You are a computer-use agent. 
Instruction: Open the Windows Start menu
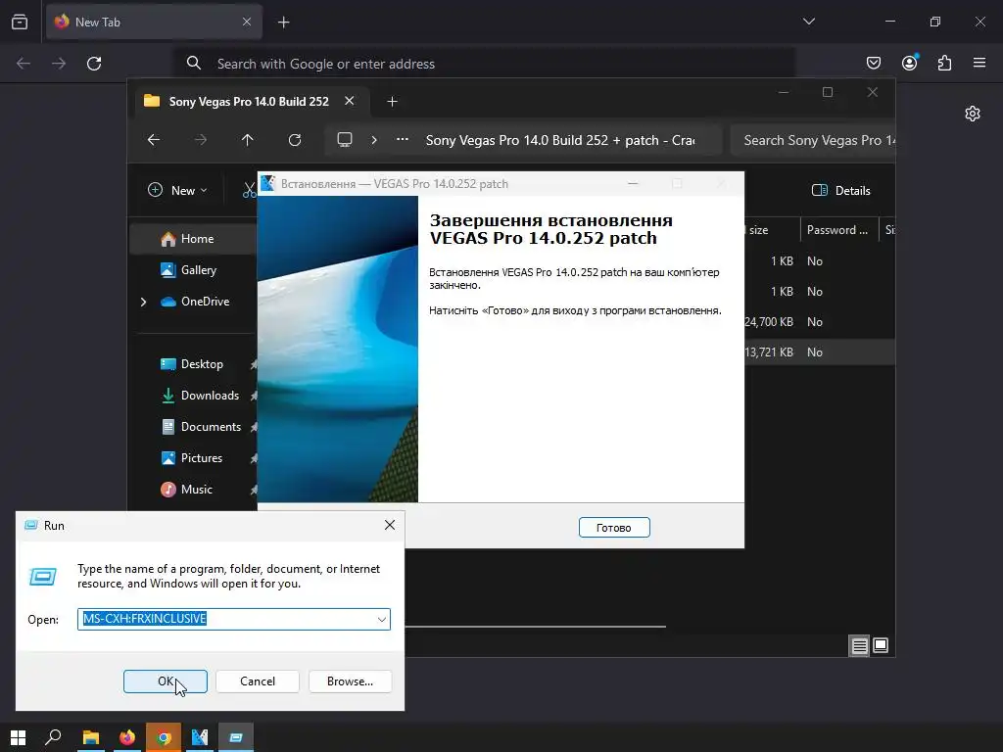[18, 737]
